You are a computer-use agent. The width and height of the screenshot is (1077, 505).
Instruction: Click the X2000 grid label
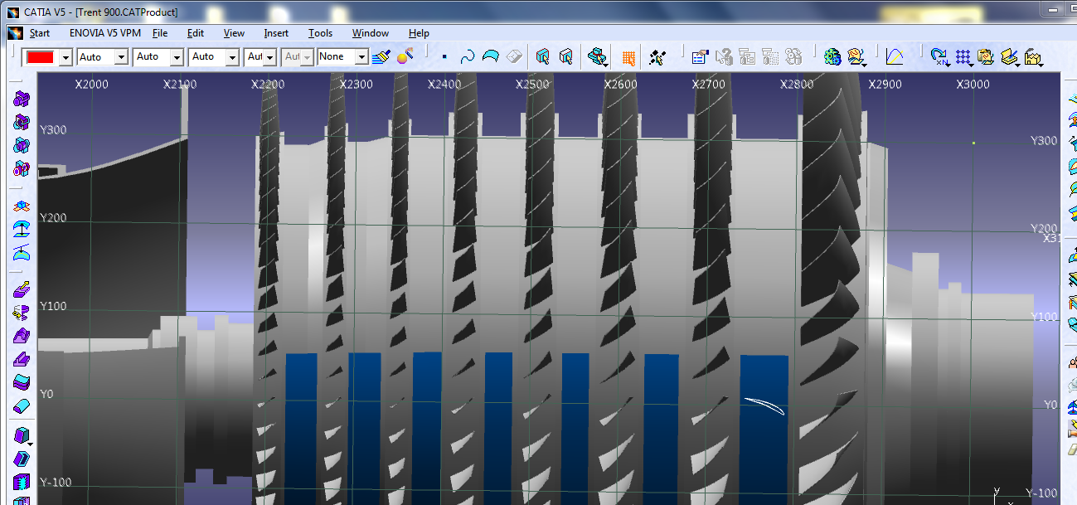click(91, 85)
